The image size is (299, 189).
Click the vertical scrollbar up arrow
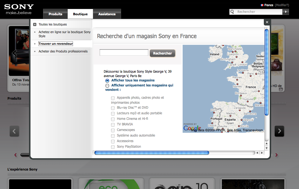point(266,144)
